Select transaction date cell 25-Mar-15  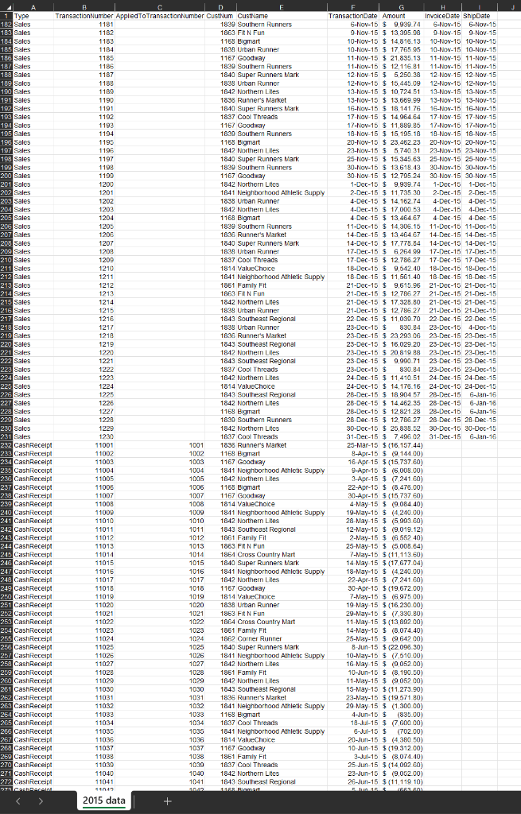(353, 445)
